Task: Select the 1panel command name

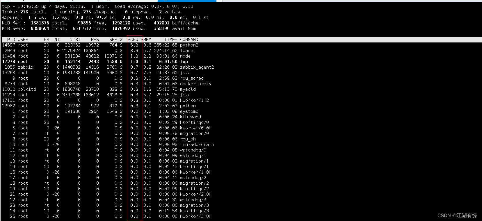Action: click(188, 51)
